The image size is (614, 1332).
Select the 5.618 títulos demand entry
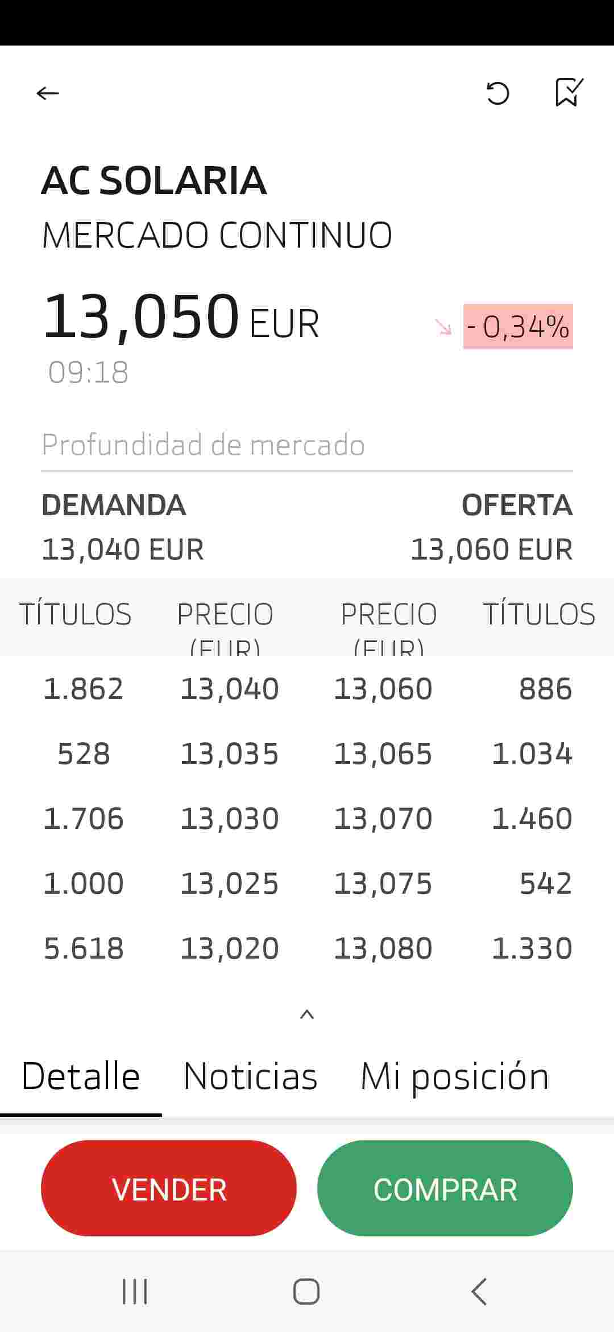[x=84, y=948]
